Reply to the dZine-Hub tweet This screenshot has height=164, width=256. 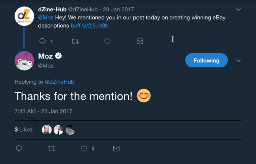[x=42, y=41]
